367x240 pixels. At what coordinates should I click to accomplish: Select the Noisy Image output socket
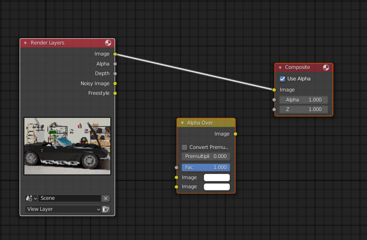coord(115,83)
